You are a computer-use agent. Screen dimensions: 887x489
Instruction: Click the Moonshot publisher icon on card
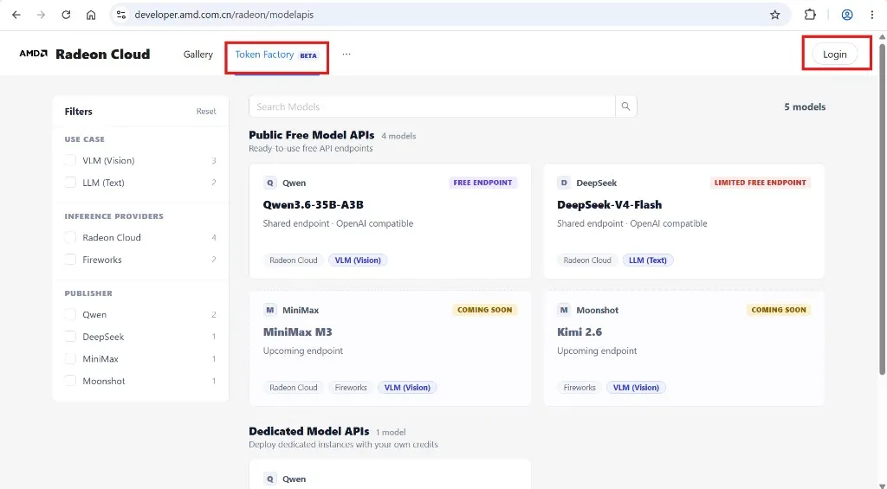[563, 310]
